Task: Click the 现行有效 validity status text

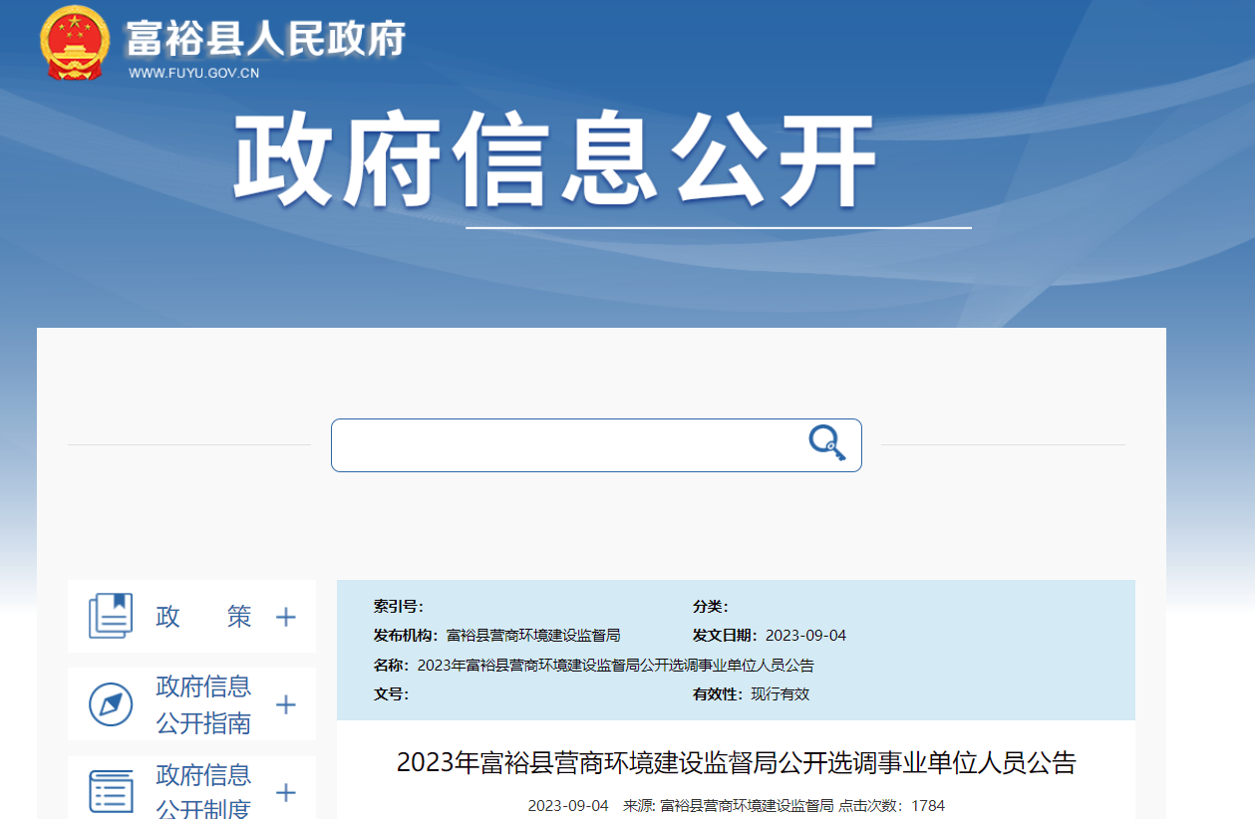Action: click(780, 694)
